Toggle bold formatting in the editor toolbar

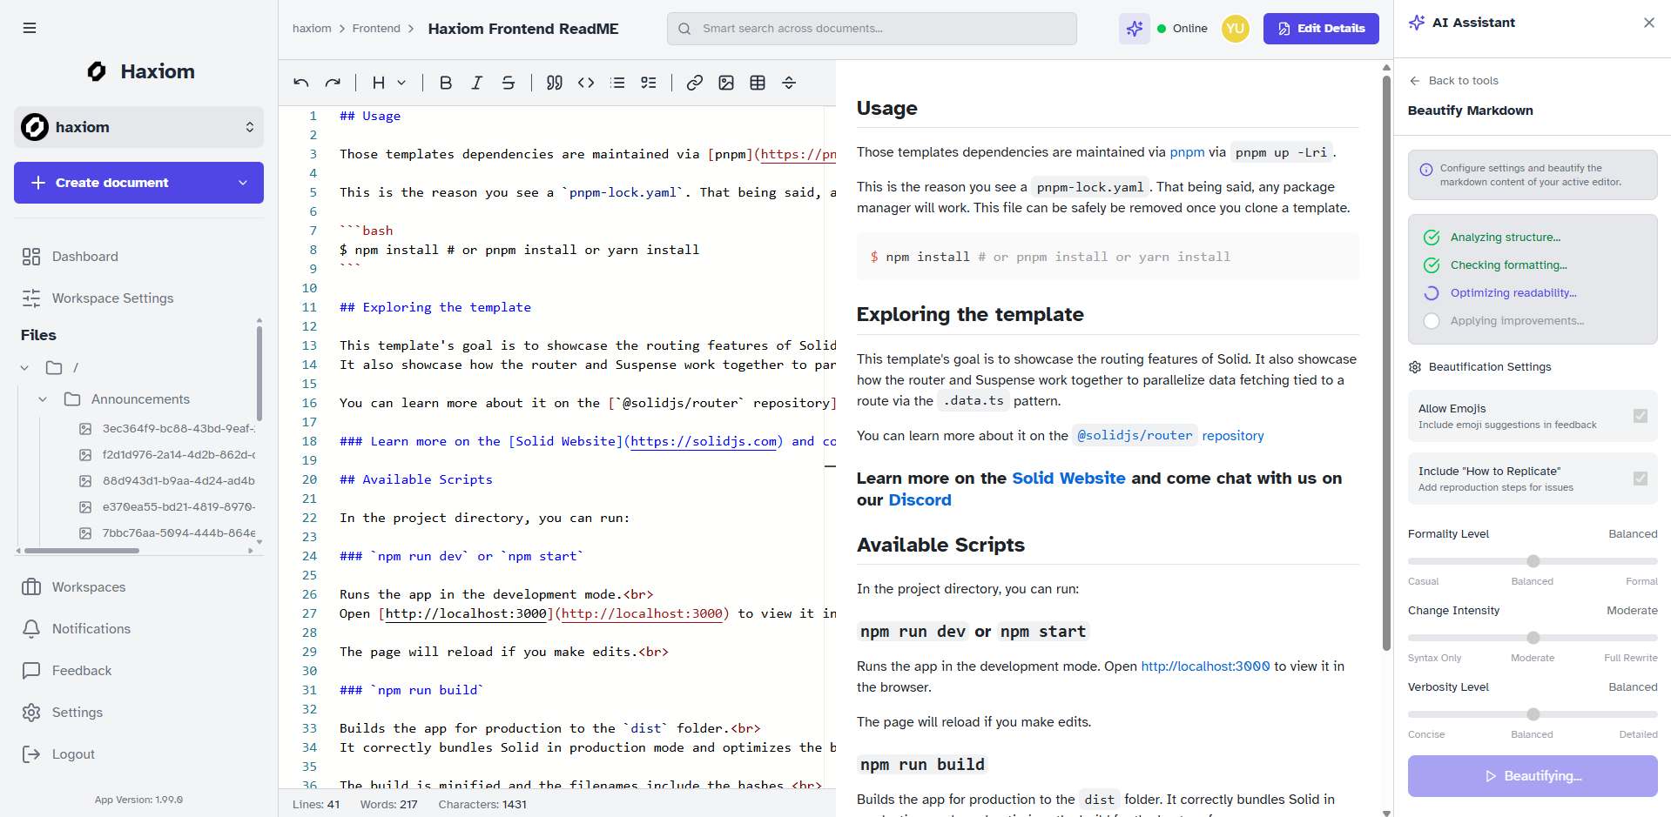click(x=446, y=83)
